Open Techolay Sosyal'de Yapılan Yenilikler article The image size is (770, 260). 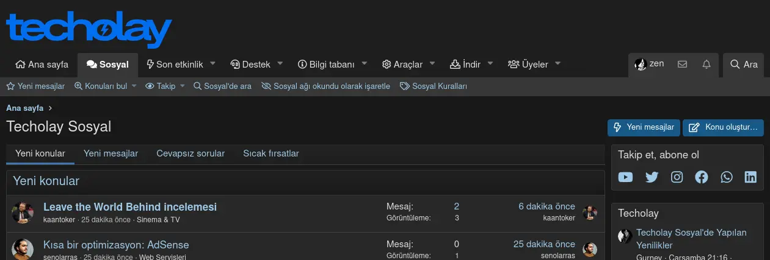point(691,239)
